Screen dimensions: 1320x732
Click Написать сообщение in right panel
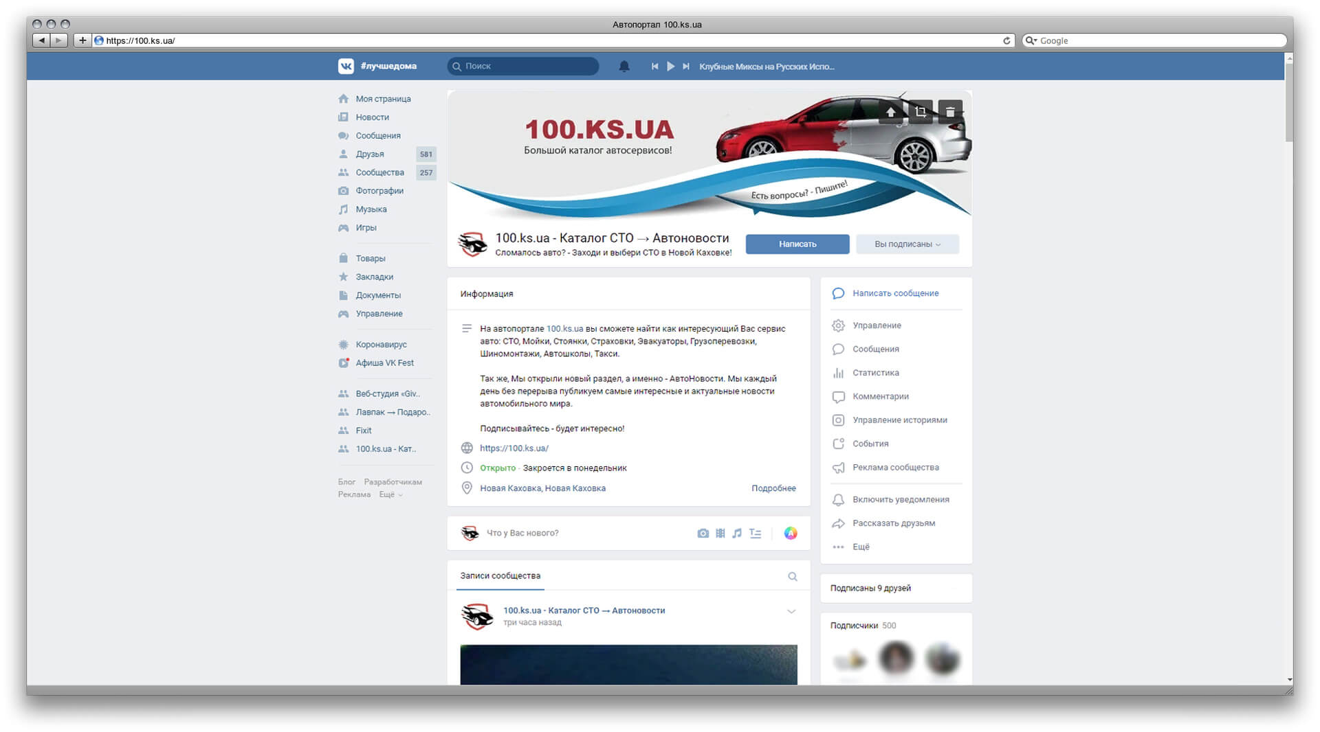[x=895, y=293]
